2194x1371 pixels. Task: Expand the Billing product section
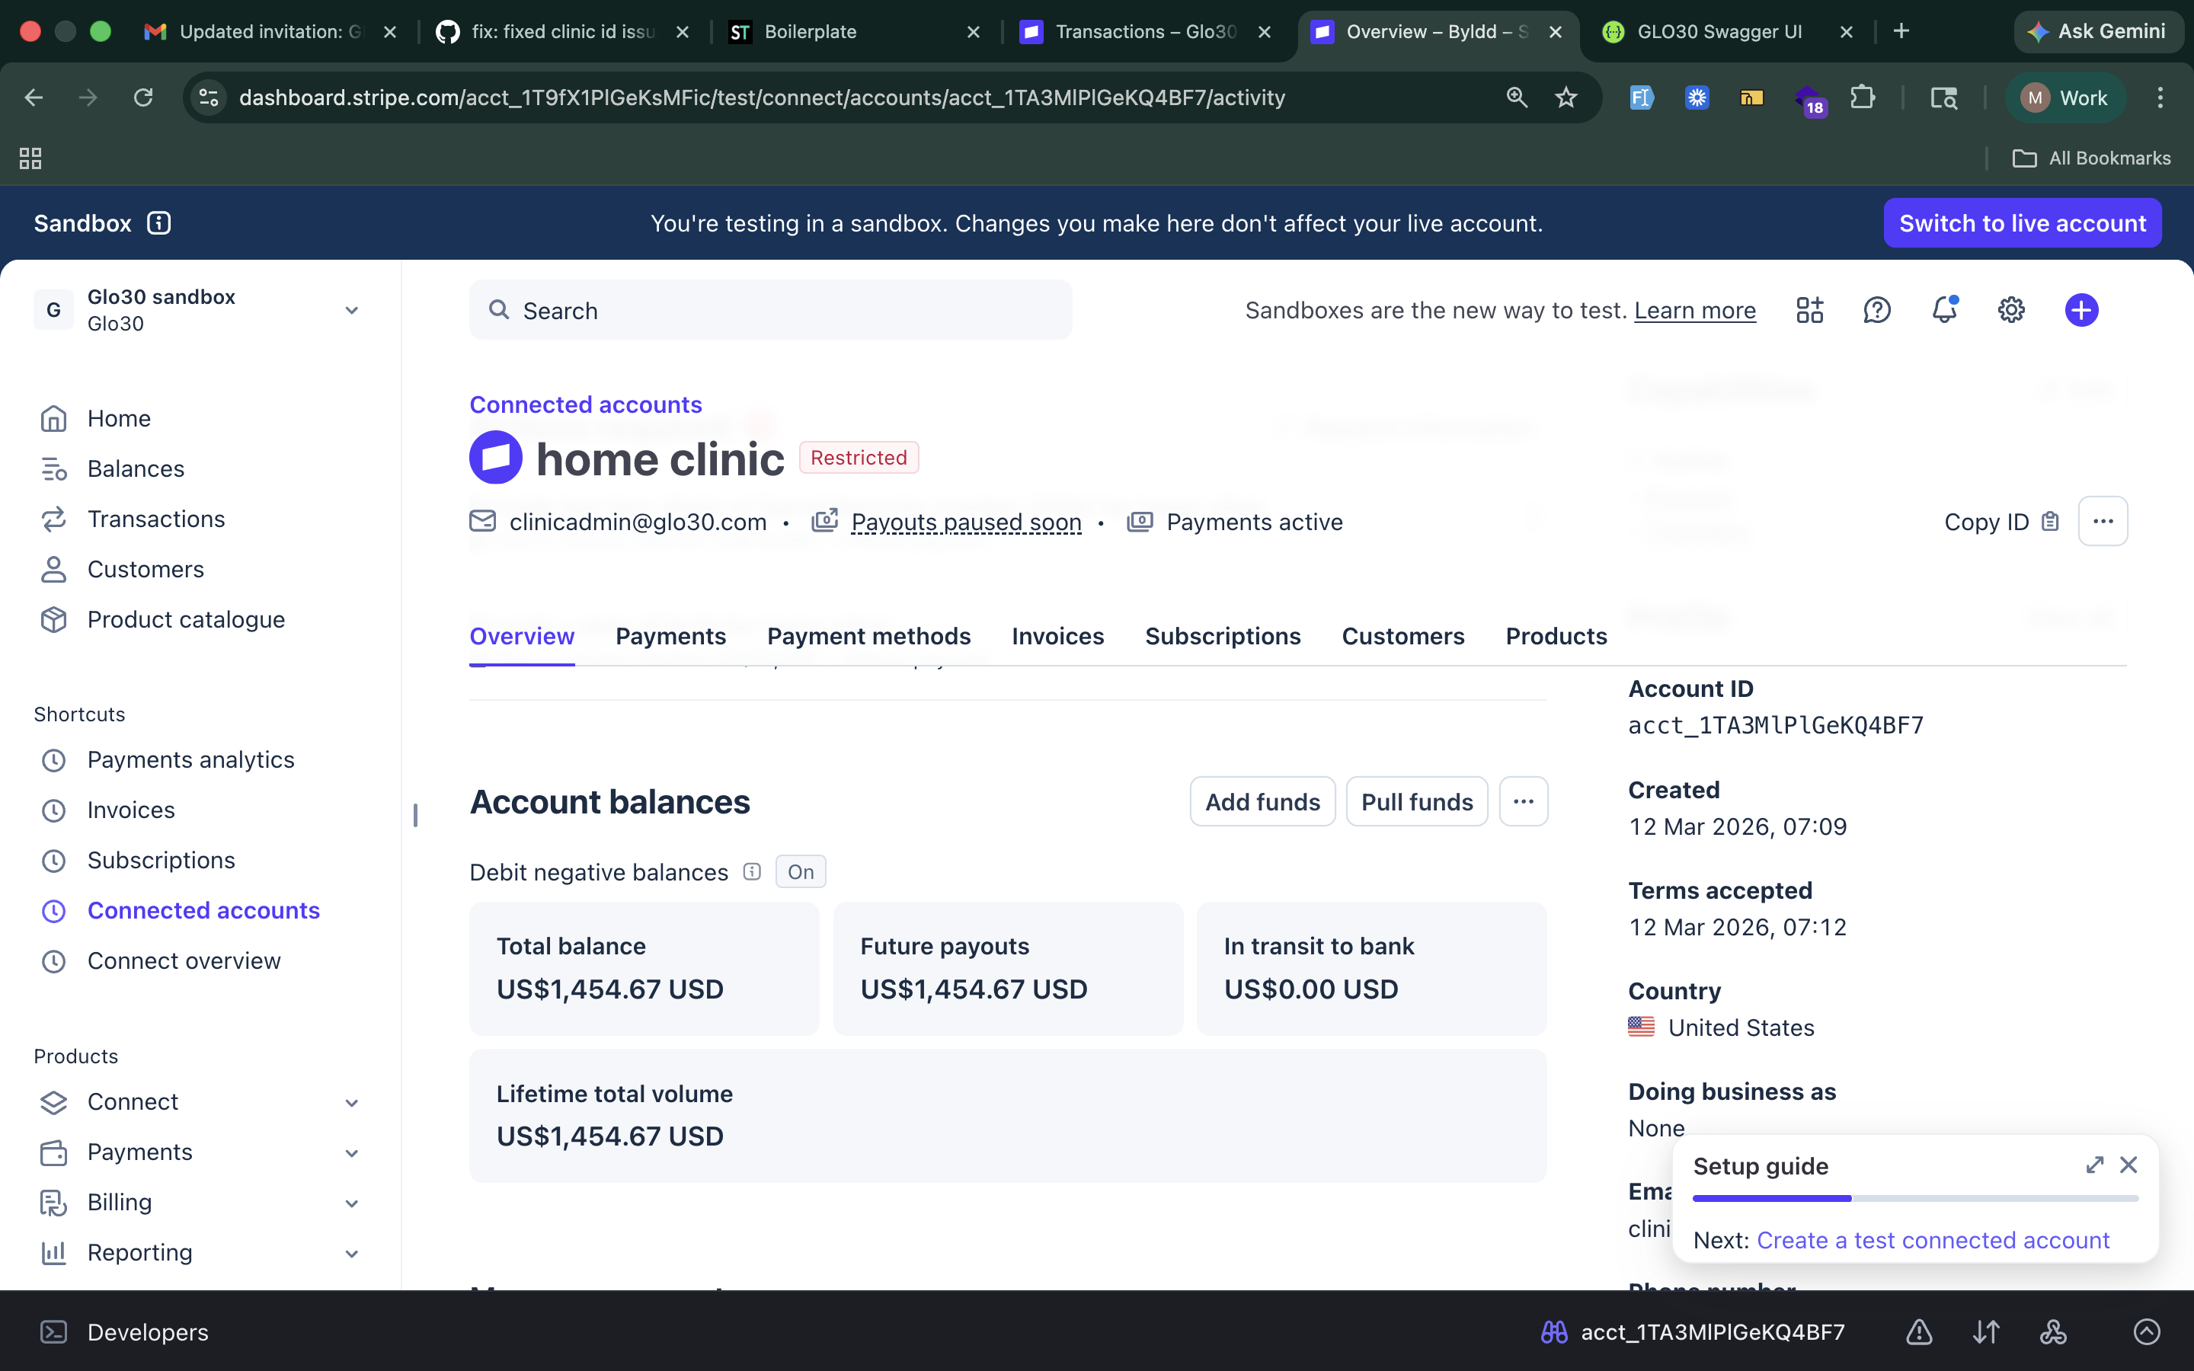pyautogui.click(x=352, y=1203)
